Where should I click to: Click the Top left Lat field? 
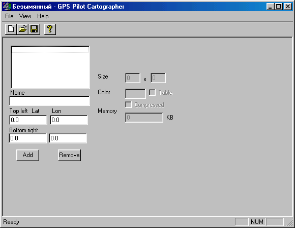click(x=28, y=120)
